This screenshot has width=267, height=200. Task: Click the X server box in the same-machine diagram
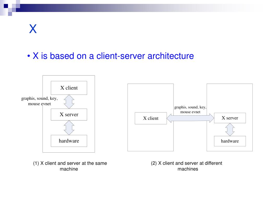pyautogui.click(x=69, y=115)
